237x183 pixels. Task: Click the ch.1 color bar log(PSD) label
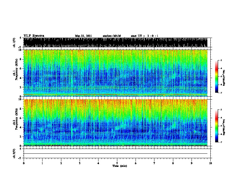click(x=224, y=78)
